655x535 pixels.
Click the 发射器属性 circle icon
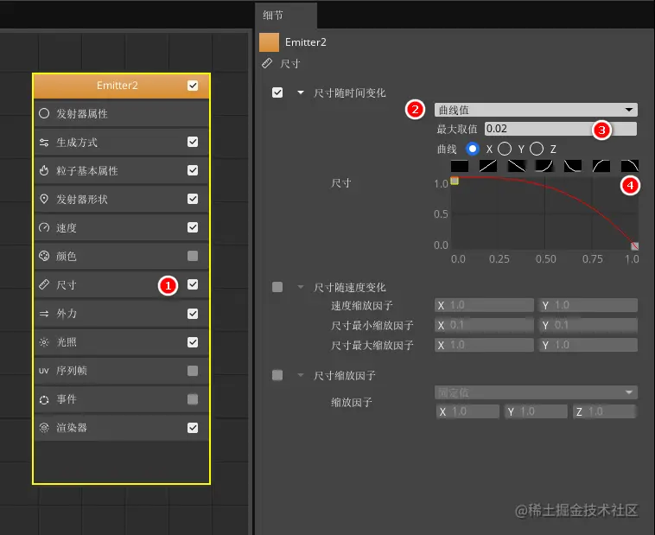pyautogui.click(x=44, y=113)
